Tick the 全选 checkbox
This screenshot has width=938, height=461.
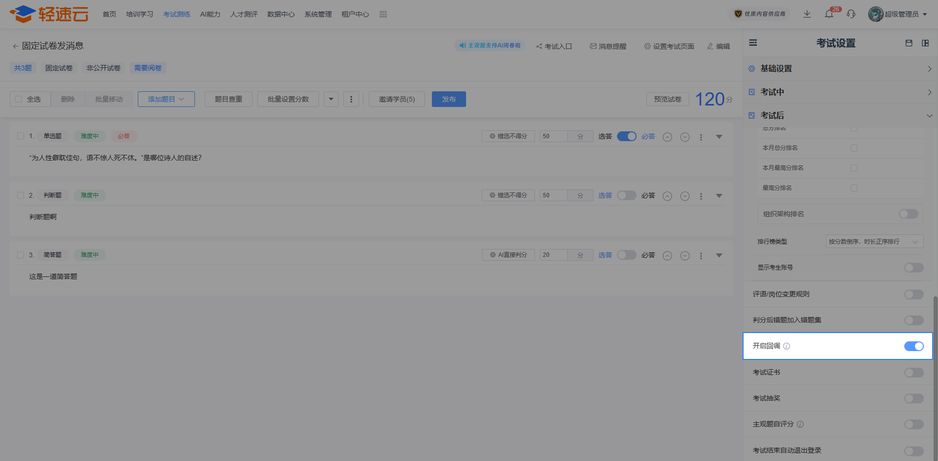19,99
